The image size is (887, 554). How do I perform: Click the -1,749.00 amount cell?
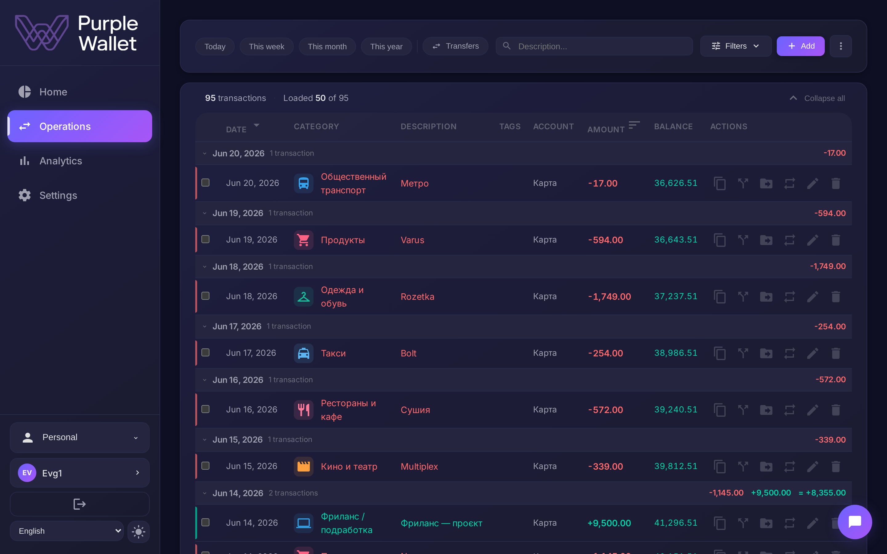click(x=610, y=297)
